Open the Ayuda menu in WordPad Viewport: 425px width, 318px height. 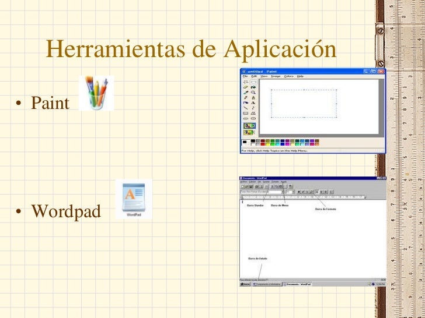coord(284,182)
